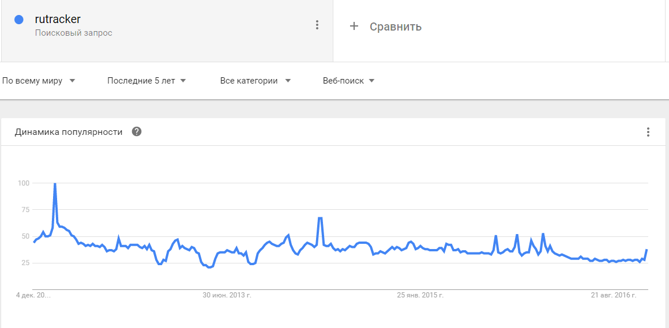
Task: Open the Последние 5 лет period dropdown
Action: click(146, 81)
